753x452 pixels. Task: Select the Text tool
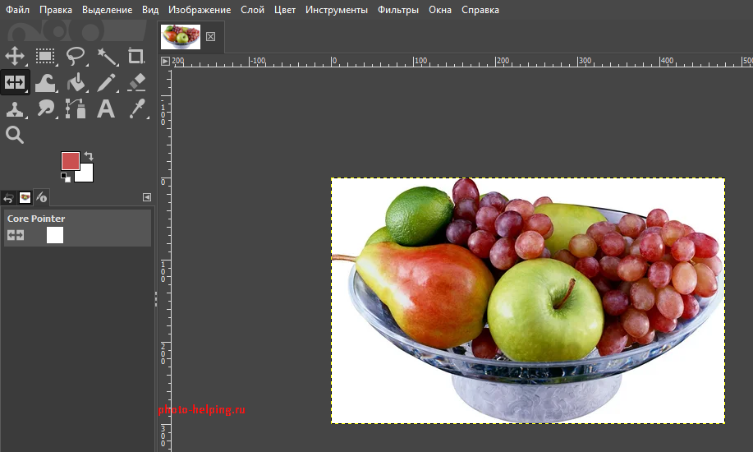(x=106, y=108)
